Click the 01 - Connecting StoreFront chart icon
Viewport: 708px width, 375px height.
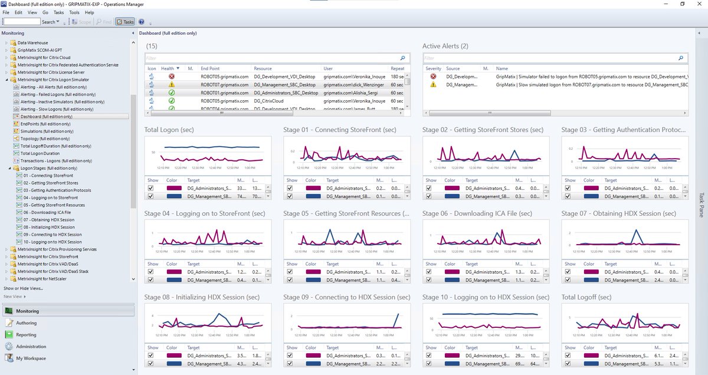point(19,176)
